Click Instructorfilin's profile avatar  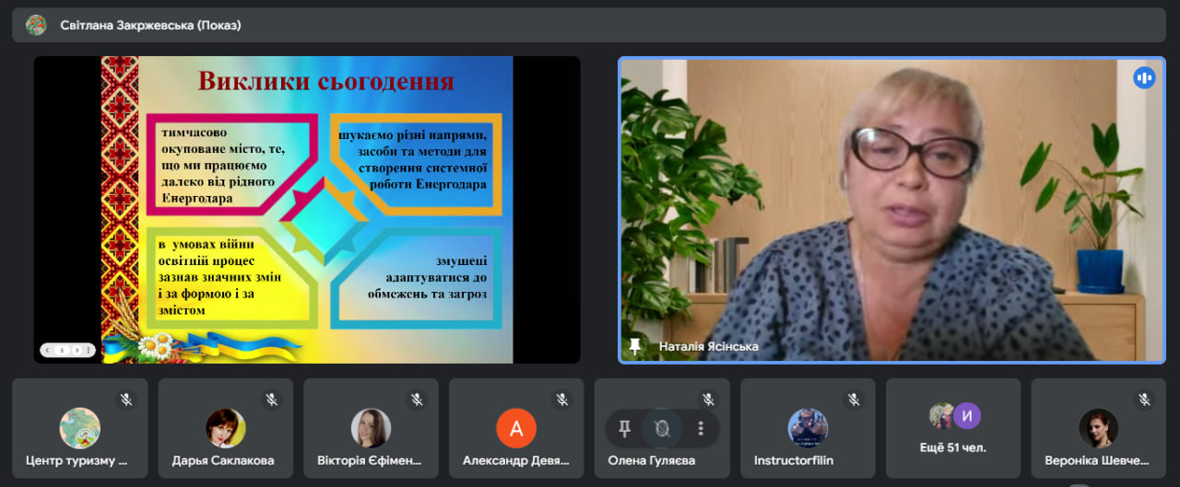pyautogui.click(x=808, y=428)
